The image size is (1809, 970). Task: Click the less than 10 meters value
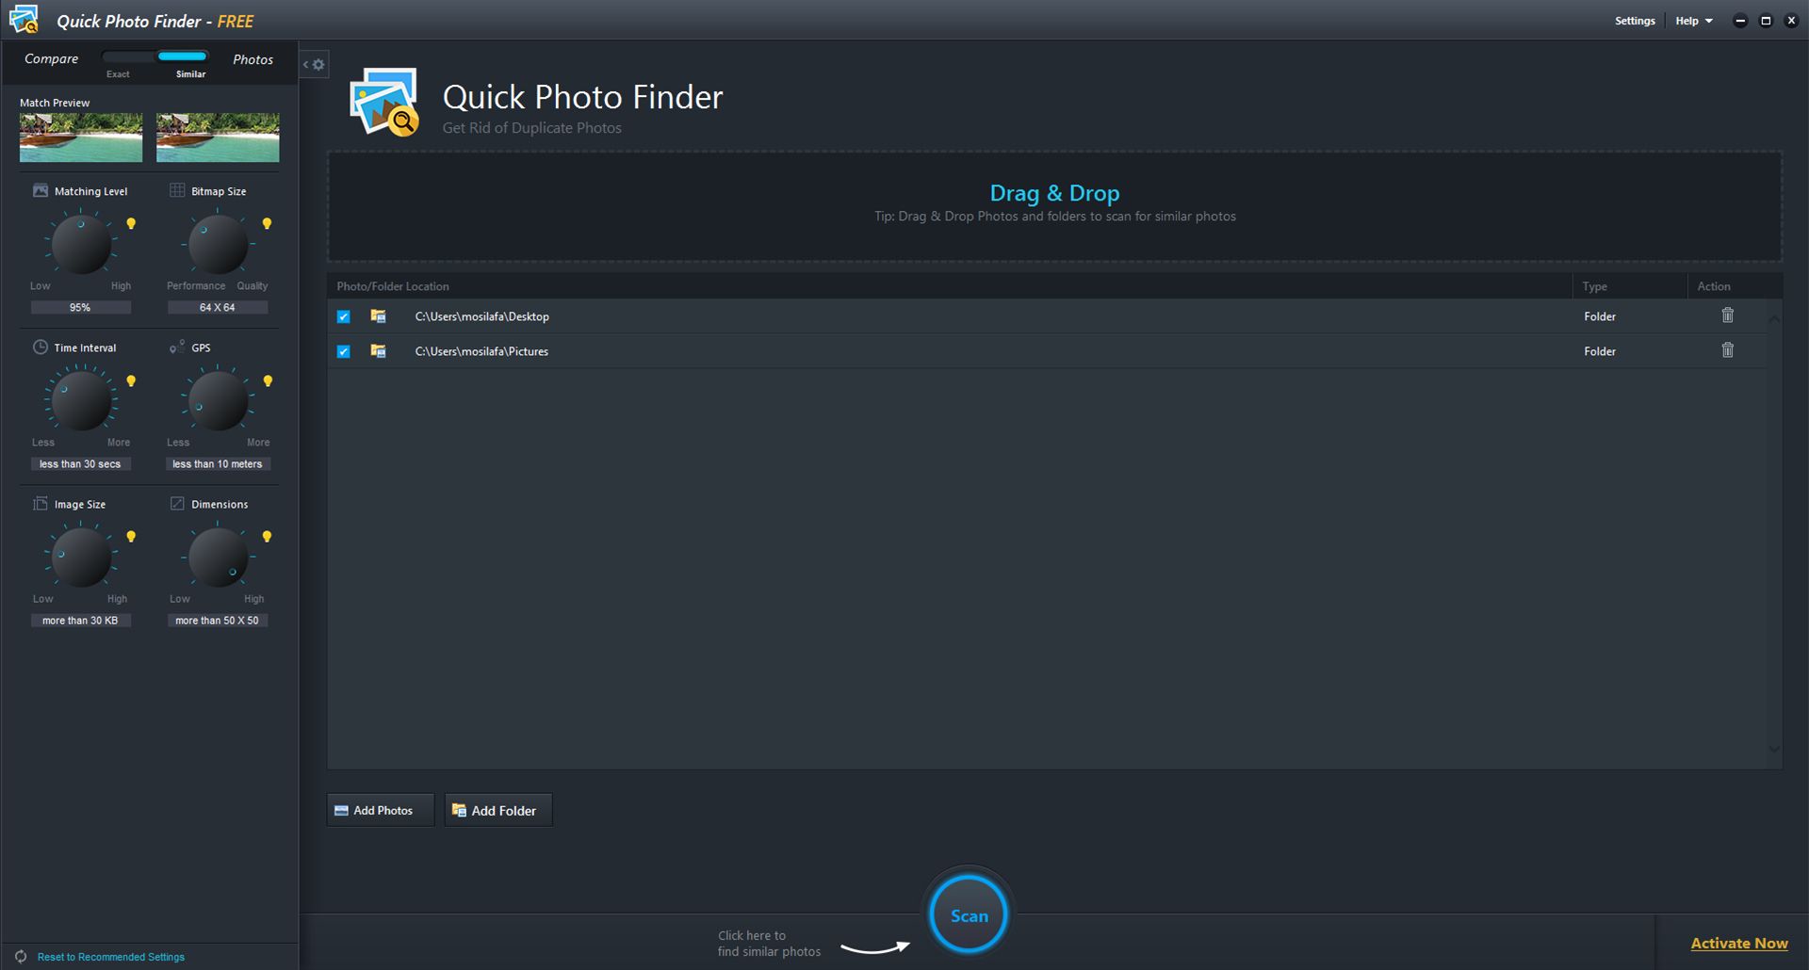coord(218,463)
